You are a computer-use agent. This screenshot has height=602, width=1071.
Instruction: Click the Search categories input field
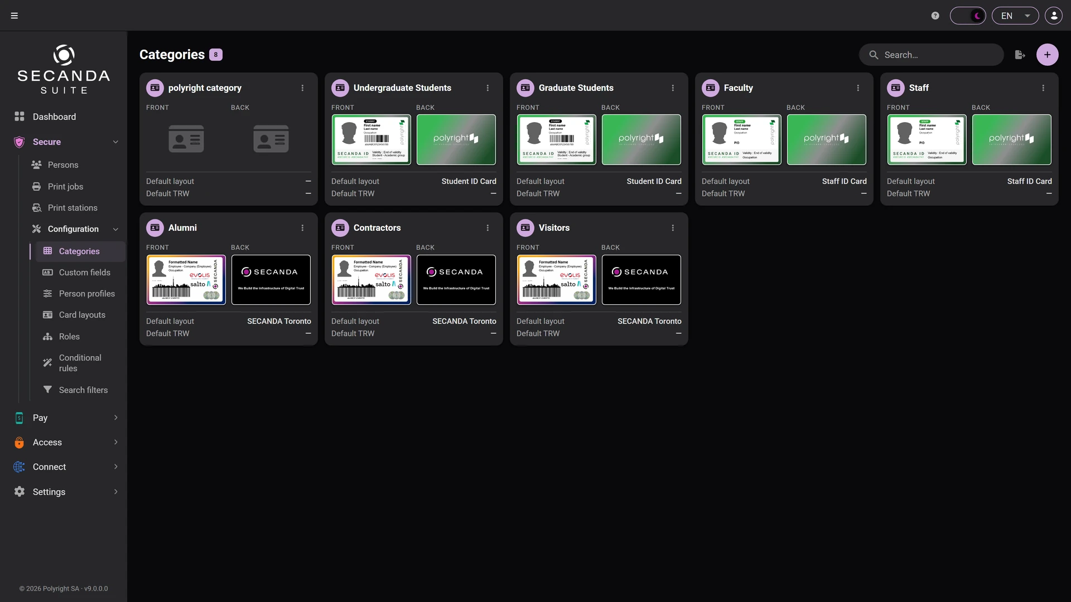click(932, 55)
